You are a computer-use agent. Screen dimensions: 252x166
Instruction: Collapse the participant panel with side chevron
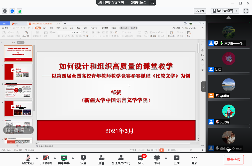point(203,87)
